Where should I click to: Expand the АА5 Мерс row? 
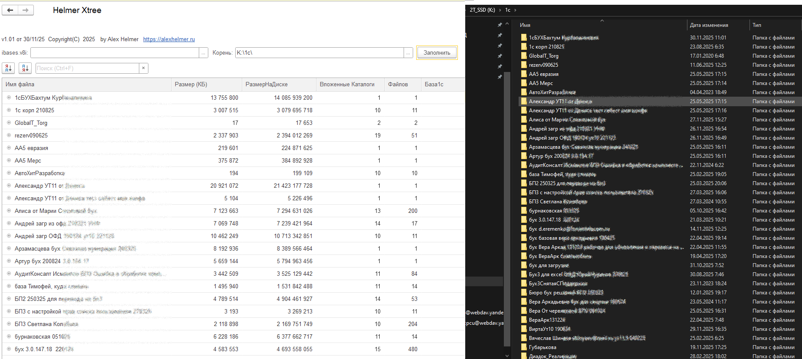[x=9, y=160]
